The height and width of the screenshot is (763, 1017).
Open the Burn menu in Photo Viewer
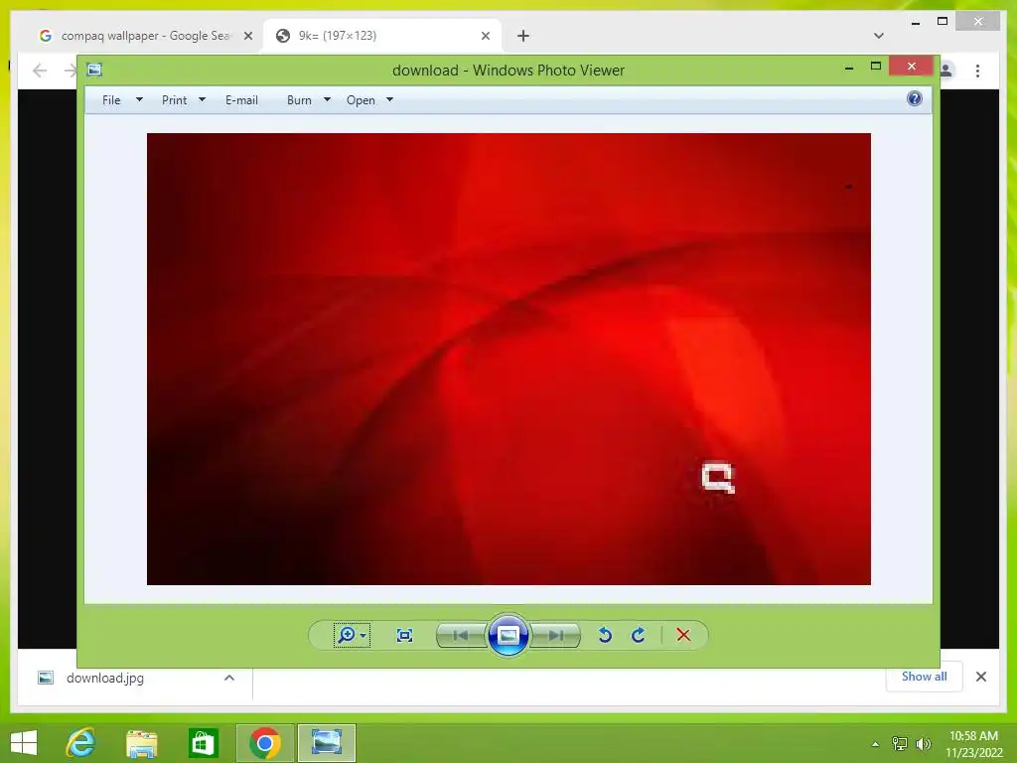coord(299,100)
